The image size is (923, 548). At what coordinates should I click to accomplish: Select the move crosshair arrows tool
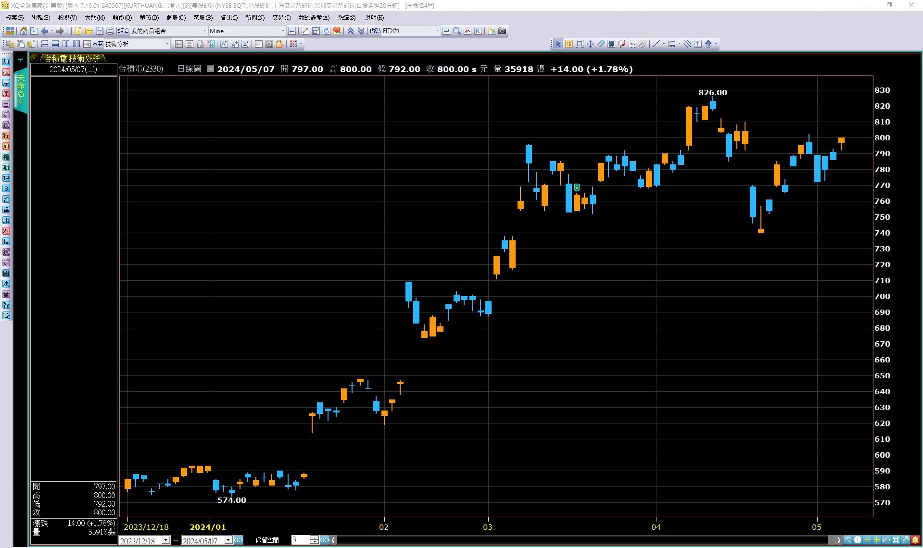(590, 44)
